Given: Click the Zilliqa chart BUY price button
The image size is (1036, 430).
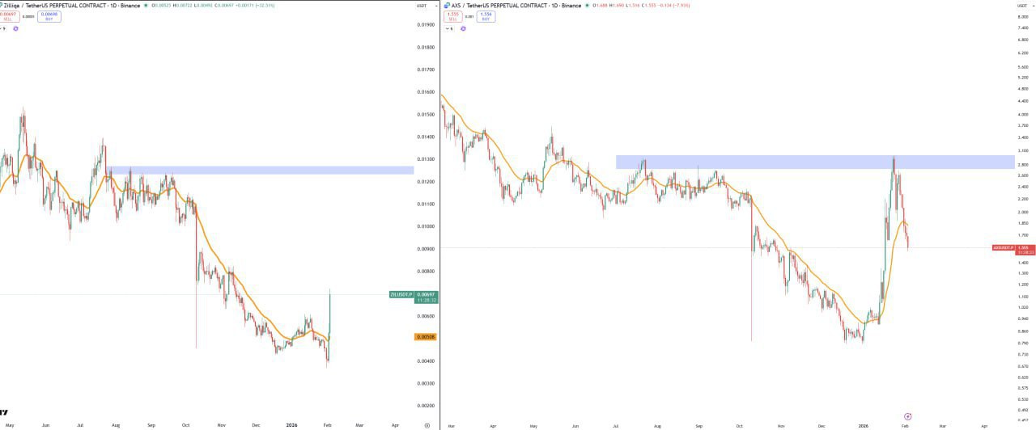Looking at the screenshot, I should (x=49, y=15).
